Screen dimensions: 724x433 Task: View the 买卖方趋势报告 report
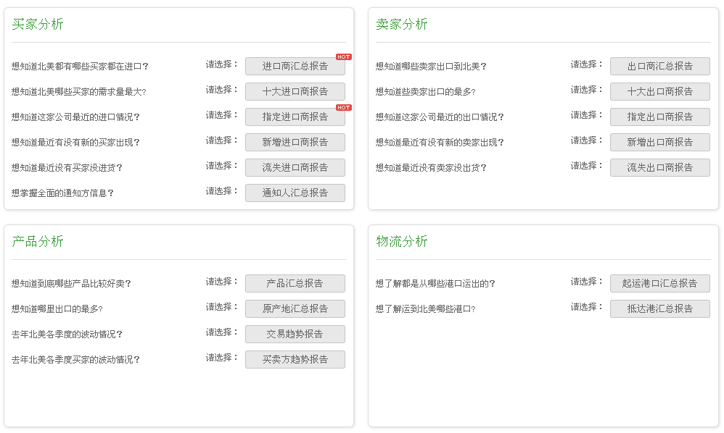click(295, 359)
